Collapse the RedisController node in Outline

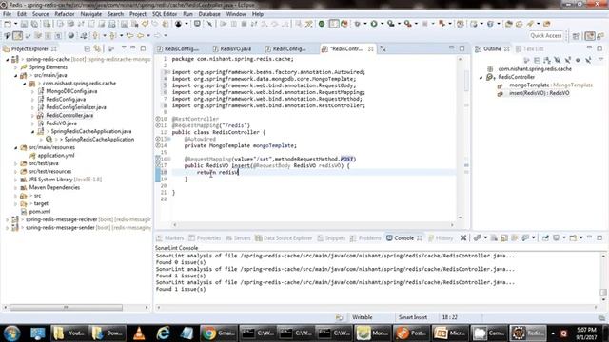tap(481, 77)
